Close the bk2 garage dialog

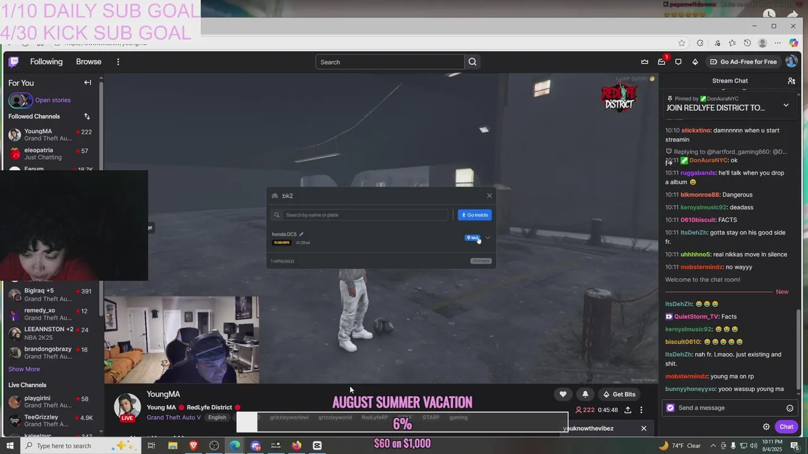pos(489,195)
